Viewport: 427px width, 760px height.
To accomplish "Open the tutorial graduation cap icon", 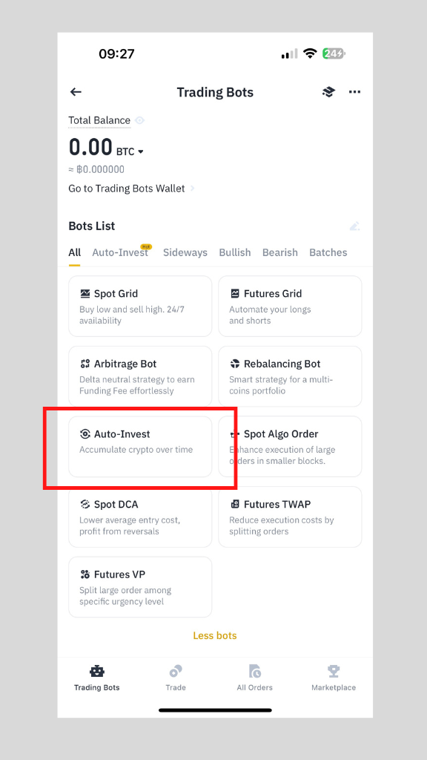I will click(x=328, y=91).
